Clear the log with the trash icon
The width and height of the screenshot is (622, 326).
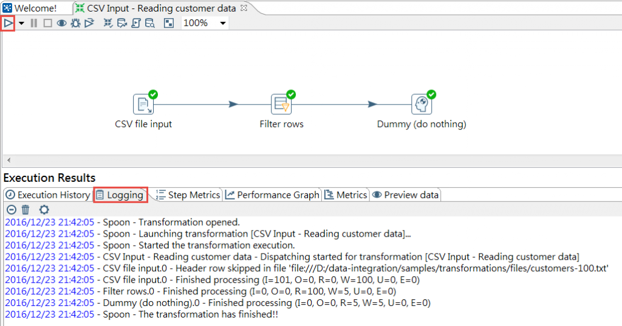pyautogui.click(x=26, y=210)
